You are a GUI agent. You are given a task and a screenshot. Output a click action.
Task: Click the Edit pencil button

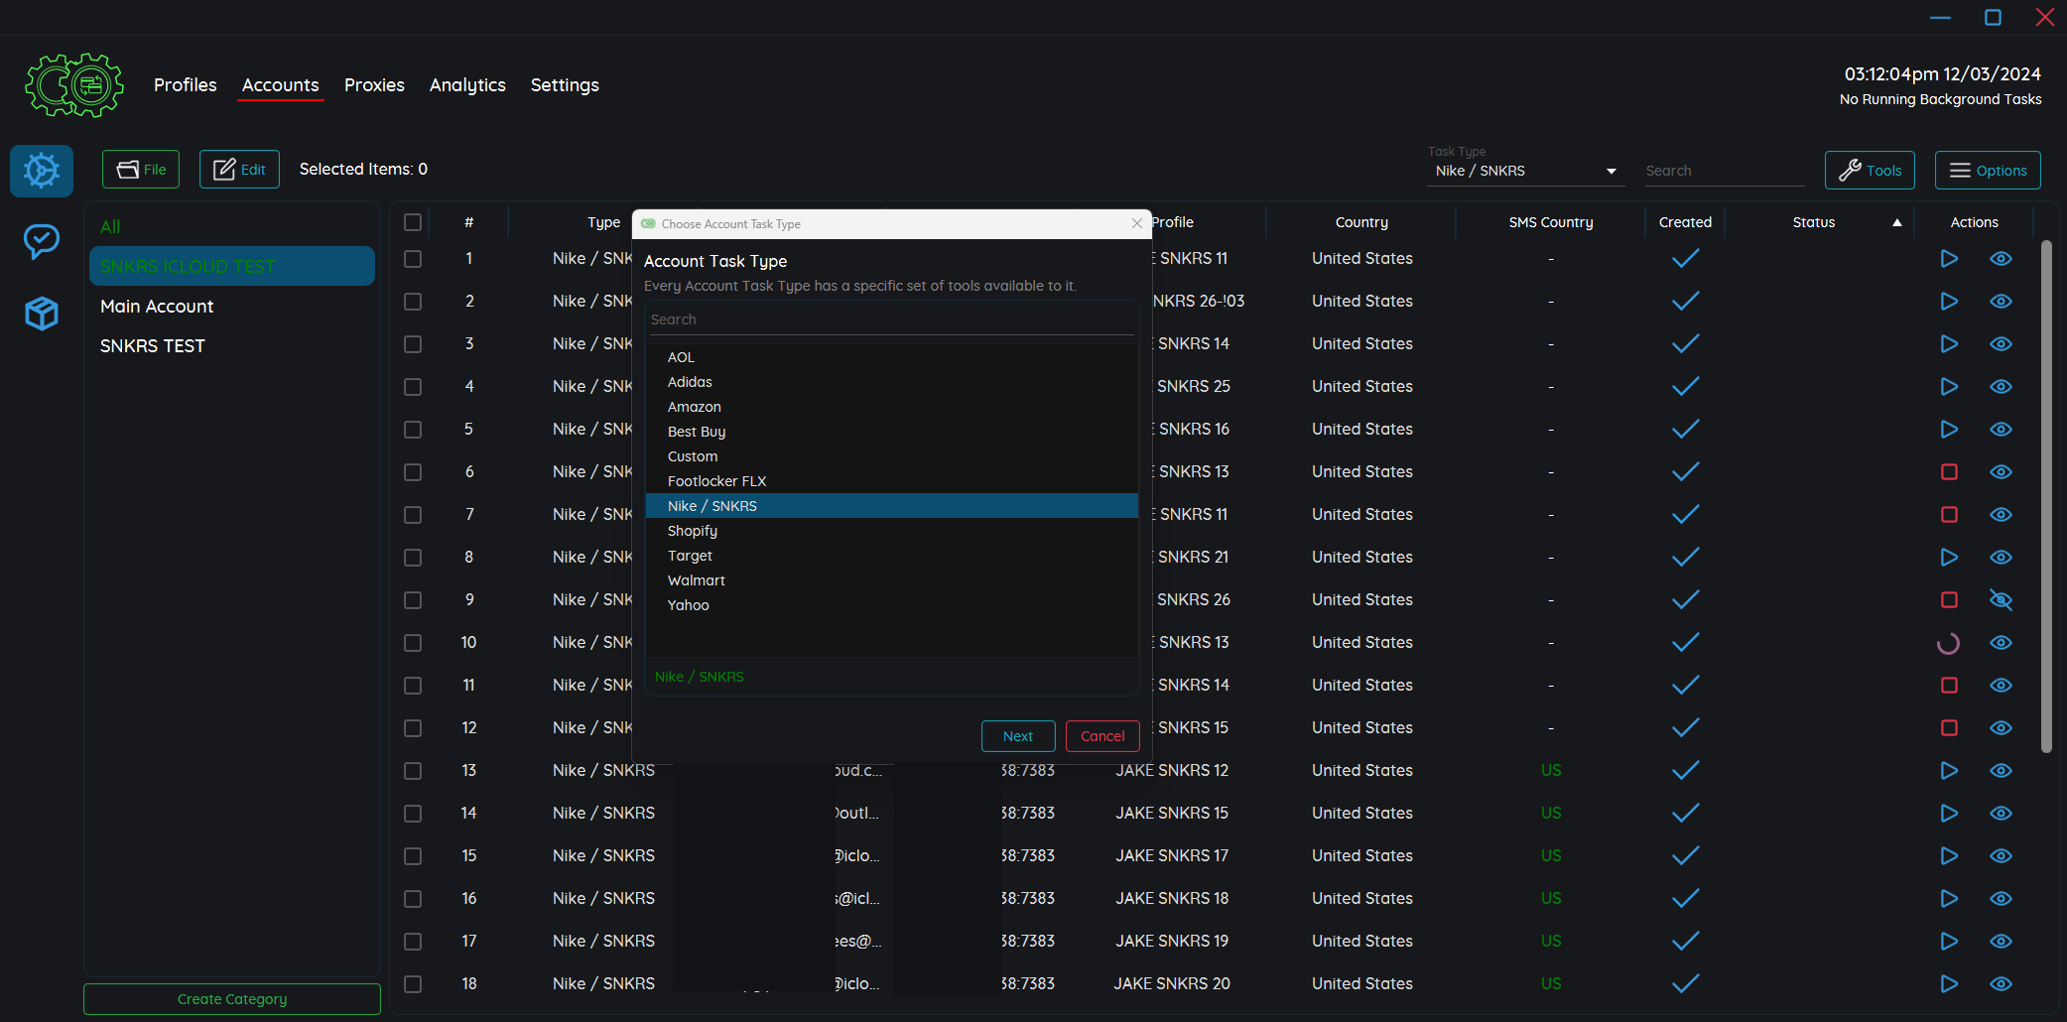click(239, 170)
